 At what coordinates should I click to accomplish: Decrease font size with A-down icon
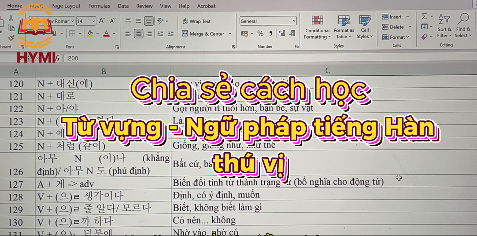tap(113, 21)
